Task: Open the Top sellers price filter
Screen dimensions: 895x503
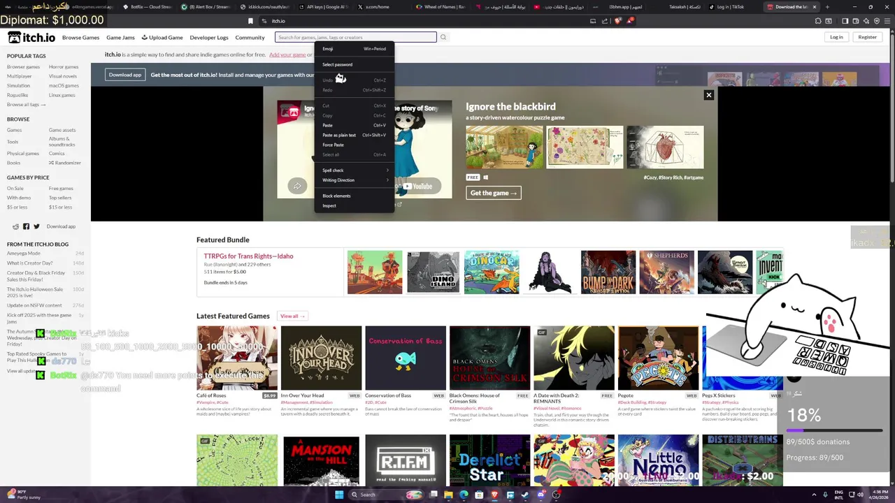Action: coord(60,198)
